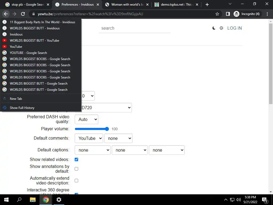This screenshot has height=205, width=273.
Task: Bookmark this page with the star icon
Action: [x=217, y=14]
